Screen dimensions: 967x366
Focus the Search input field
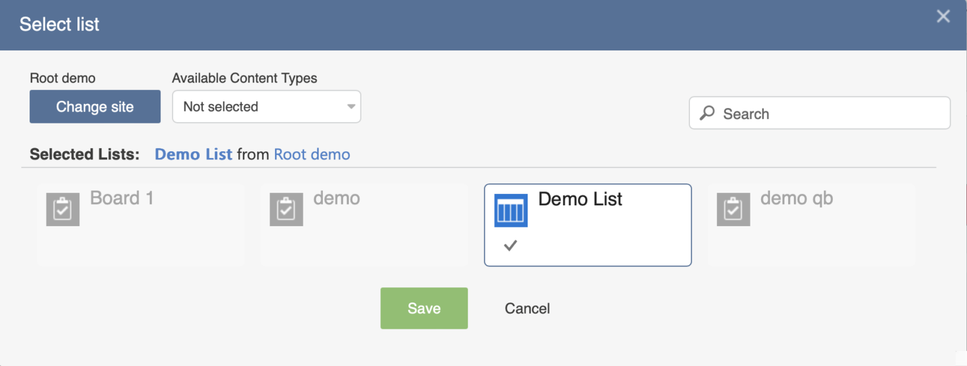click(x=820, y=113)
